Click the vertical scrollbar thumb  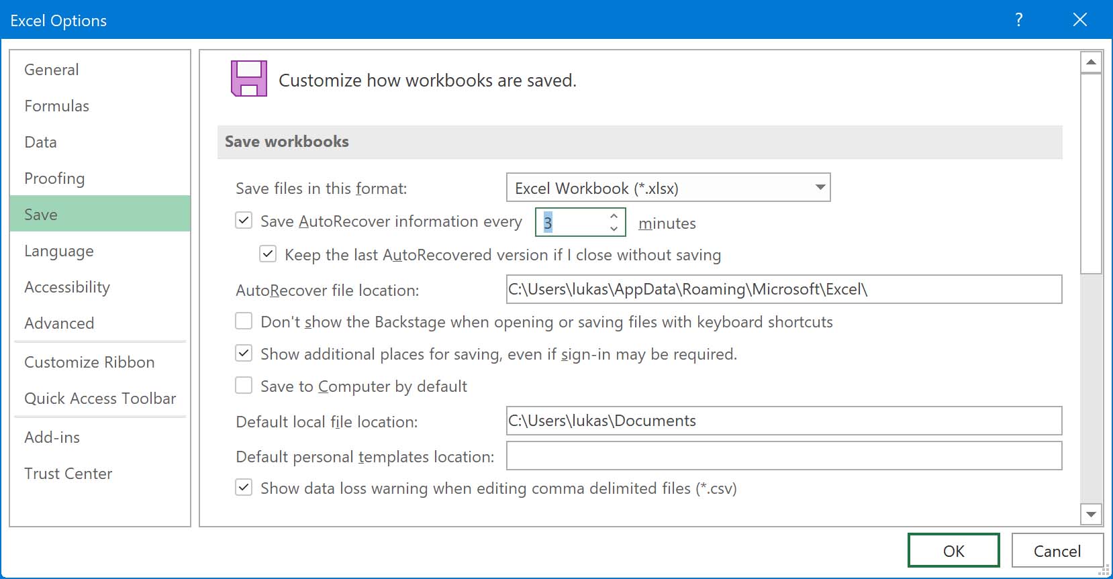[1091, 174]
